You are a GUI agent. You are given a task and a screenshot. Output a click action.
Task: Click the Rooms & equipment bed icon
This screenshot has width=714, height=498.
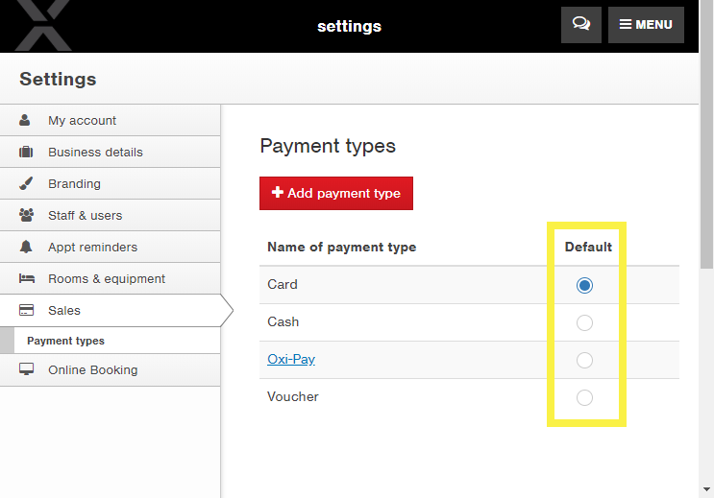[26, 278]
